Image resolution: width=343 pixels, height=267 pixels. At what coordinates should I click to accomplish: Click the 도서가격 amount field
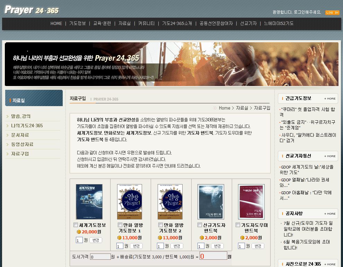tap(100, 257)
